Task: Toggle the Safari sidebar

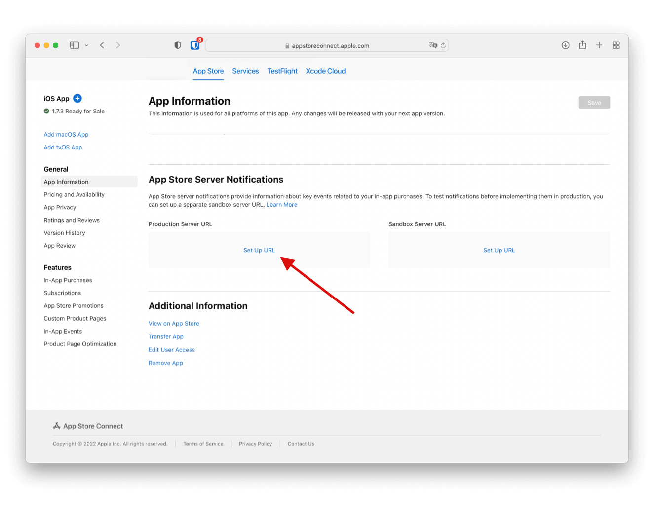Action: (x=74, y=45)
